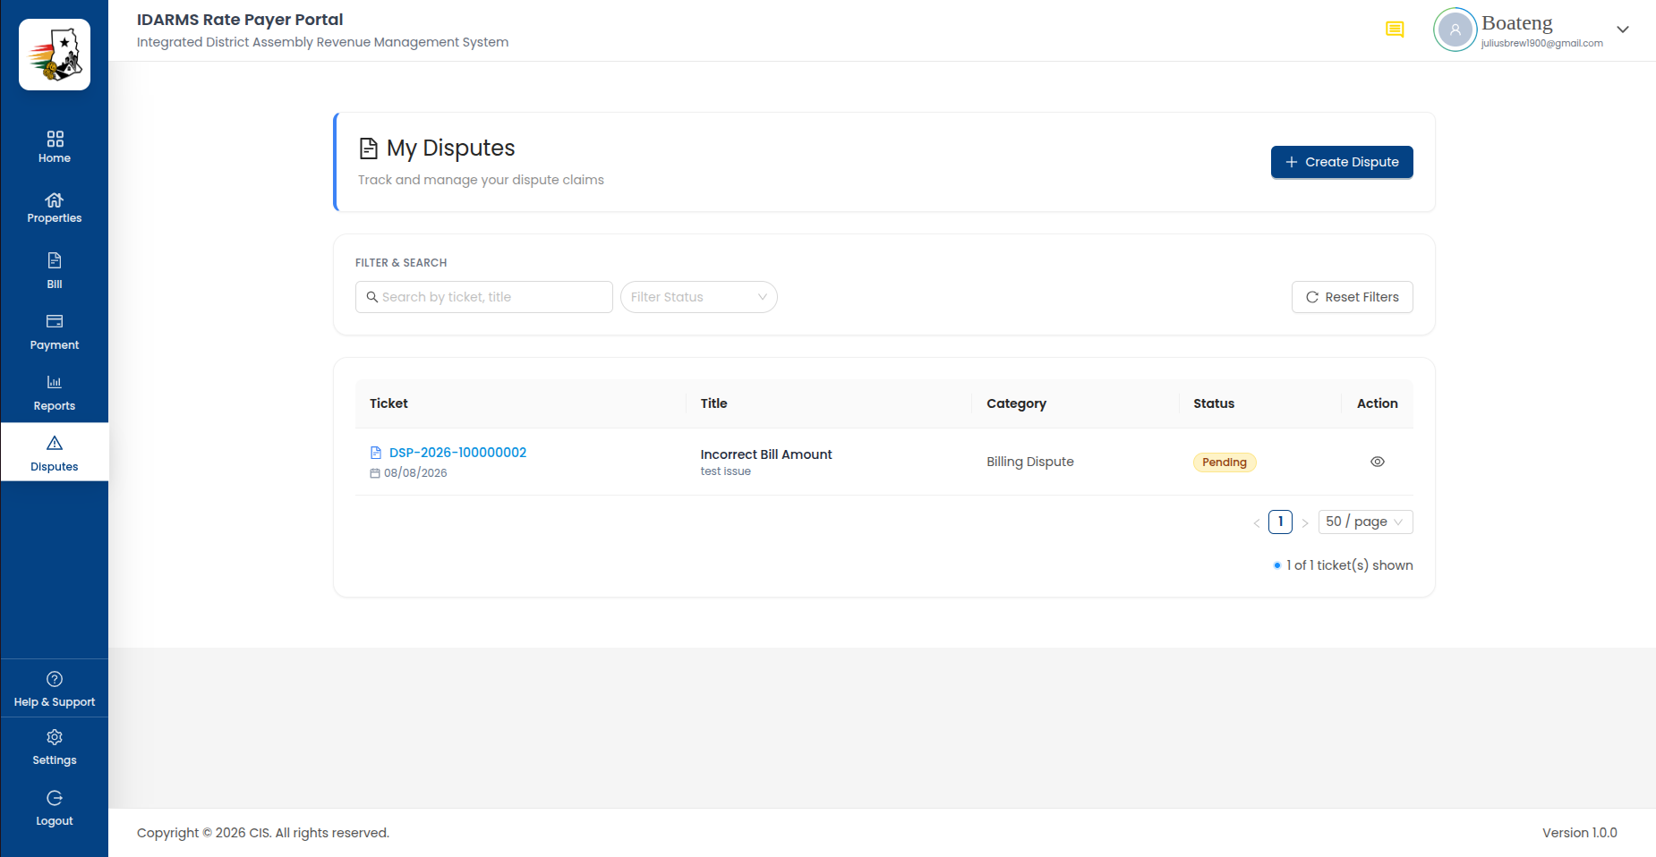The height and width of the screenshot is (857, 1656).
Task: Click the Incorrect Bill Amount title
Action: pos(766,454)
